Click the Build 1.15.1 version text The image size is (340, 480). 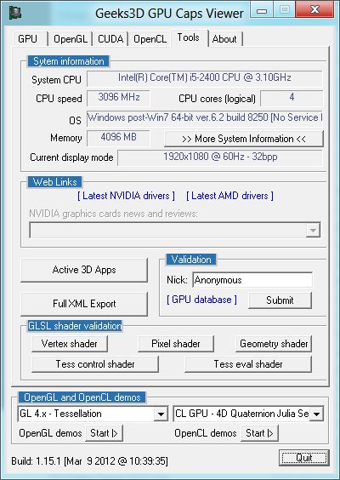tap(89, 461)
